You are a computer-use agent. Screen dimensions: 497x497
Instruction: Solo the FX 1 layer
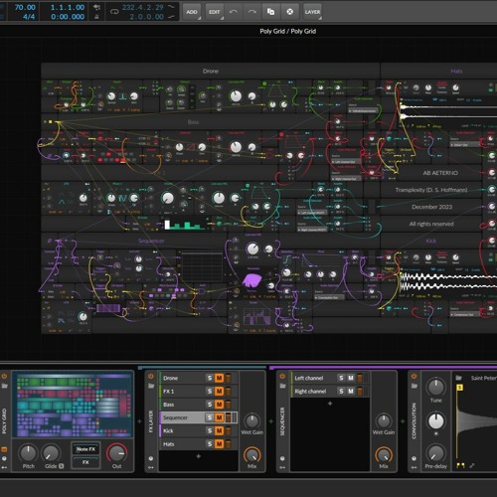pyautogui.click(x=210, y=392)
